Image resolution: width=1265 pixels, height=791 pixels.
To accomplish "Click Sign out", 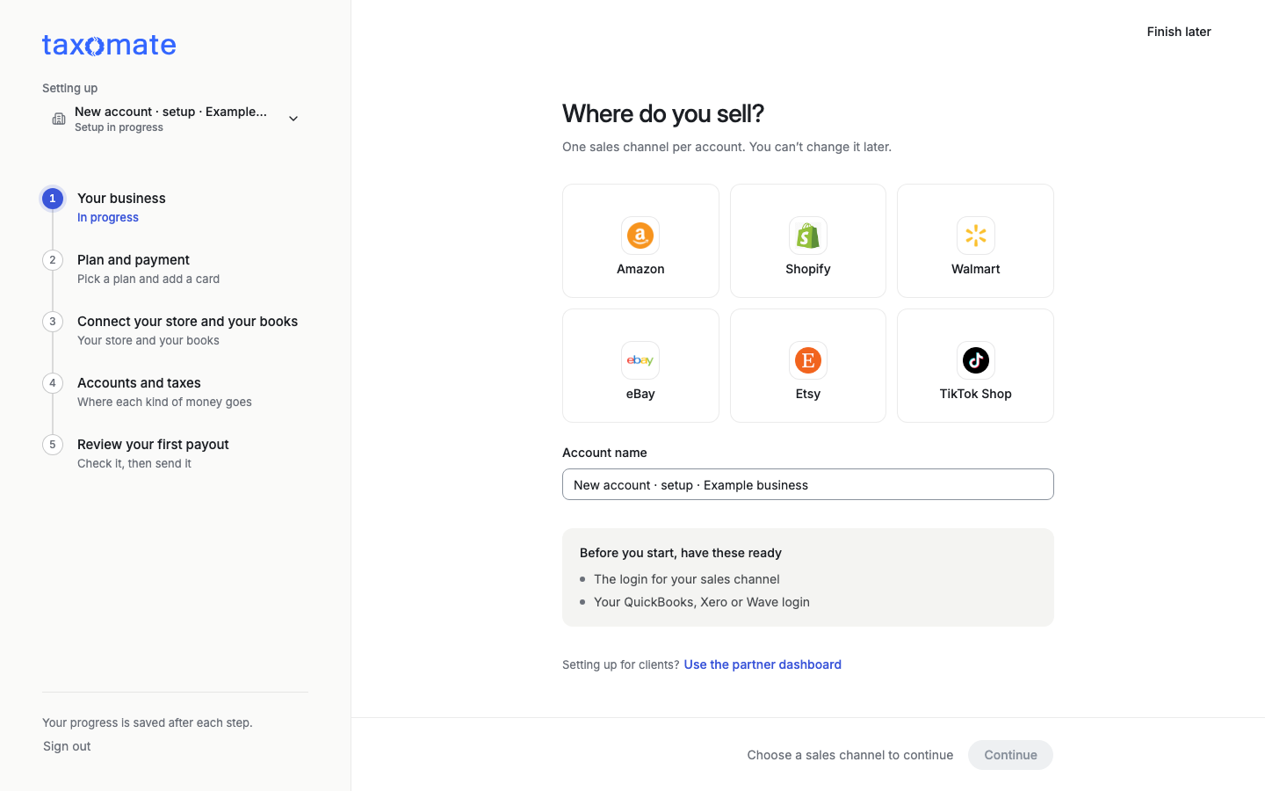I will (x=67, y=746).
